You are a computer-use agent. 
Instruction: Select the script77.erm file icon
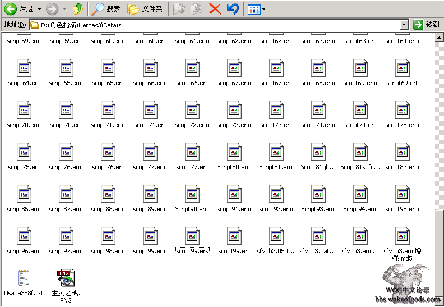150,152
